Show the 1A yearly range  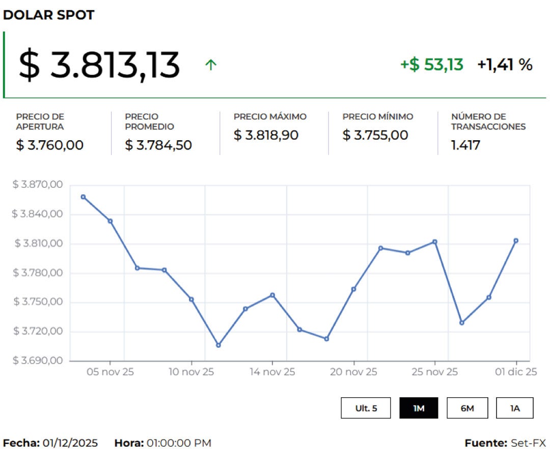(x=514, y=408)
